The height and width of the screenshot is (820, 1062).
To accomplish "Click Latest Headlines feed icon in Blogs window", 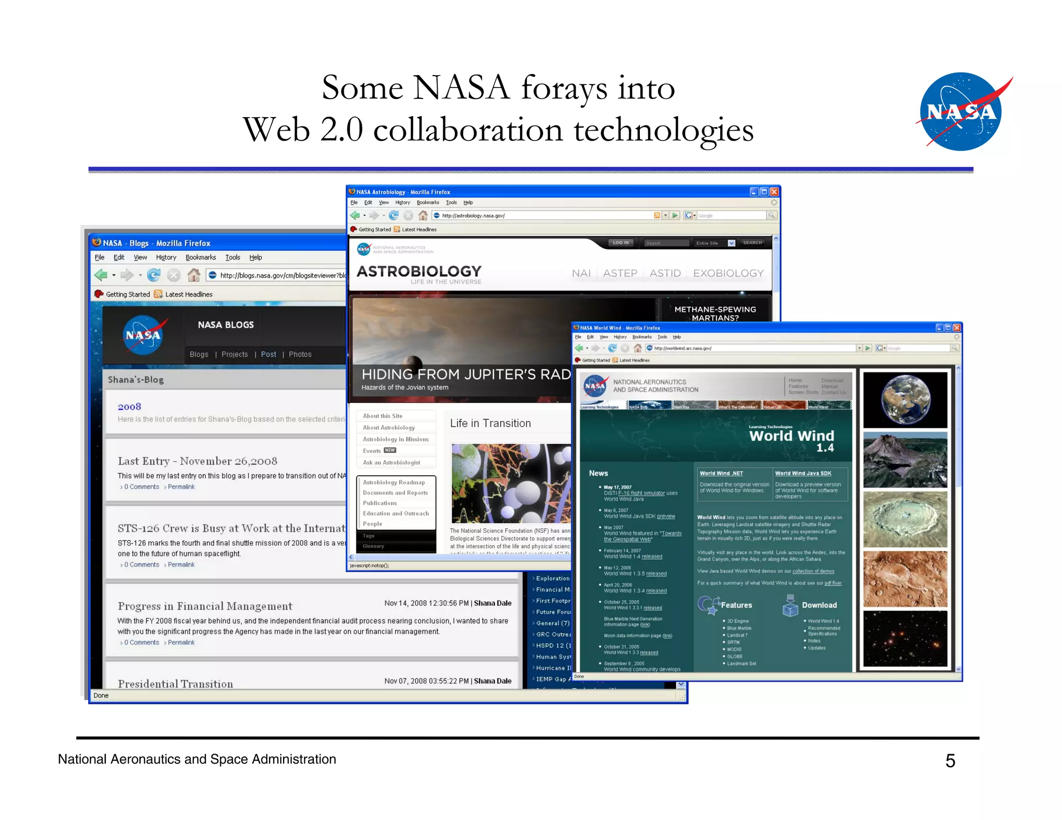I will (158, 294).
